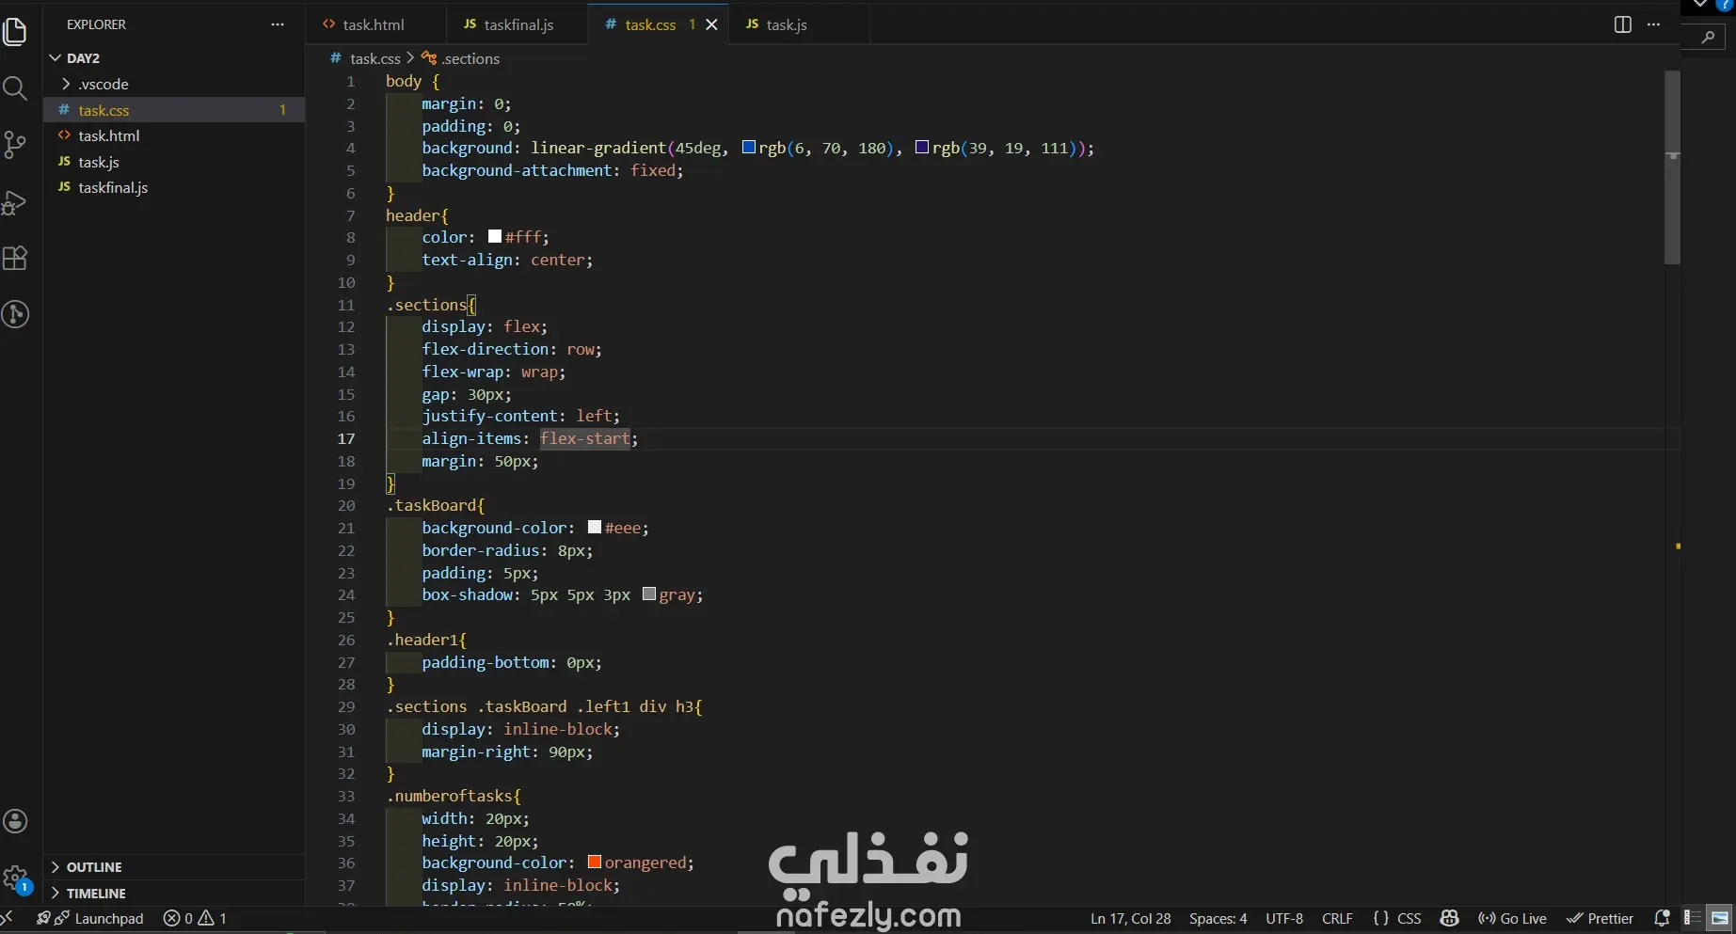Change the CRLF end-of-line sequence
Screen dimensions: 1736x934
(1337, 918)
